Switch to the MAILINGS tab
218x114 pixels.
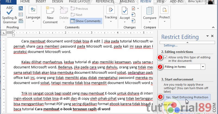coord(127,2)
